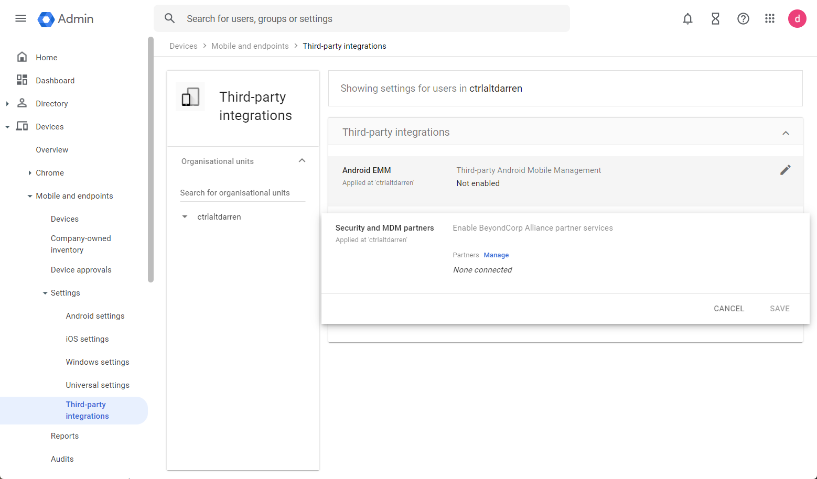Go to Universal settings
817x479 pixels.
[98, 385]
